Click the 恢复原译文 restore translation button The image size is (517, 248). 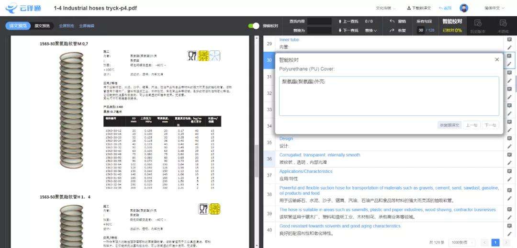450,125
